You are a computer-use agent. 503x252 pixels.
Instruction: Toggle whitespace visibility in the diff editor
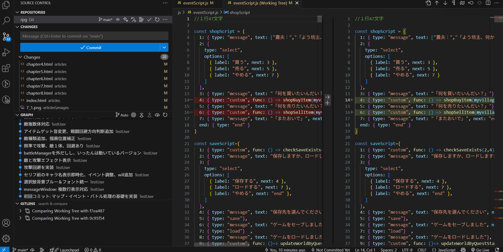454,3
